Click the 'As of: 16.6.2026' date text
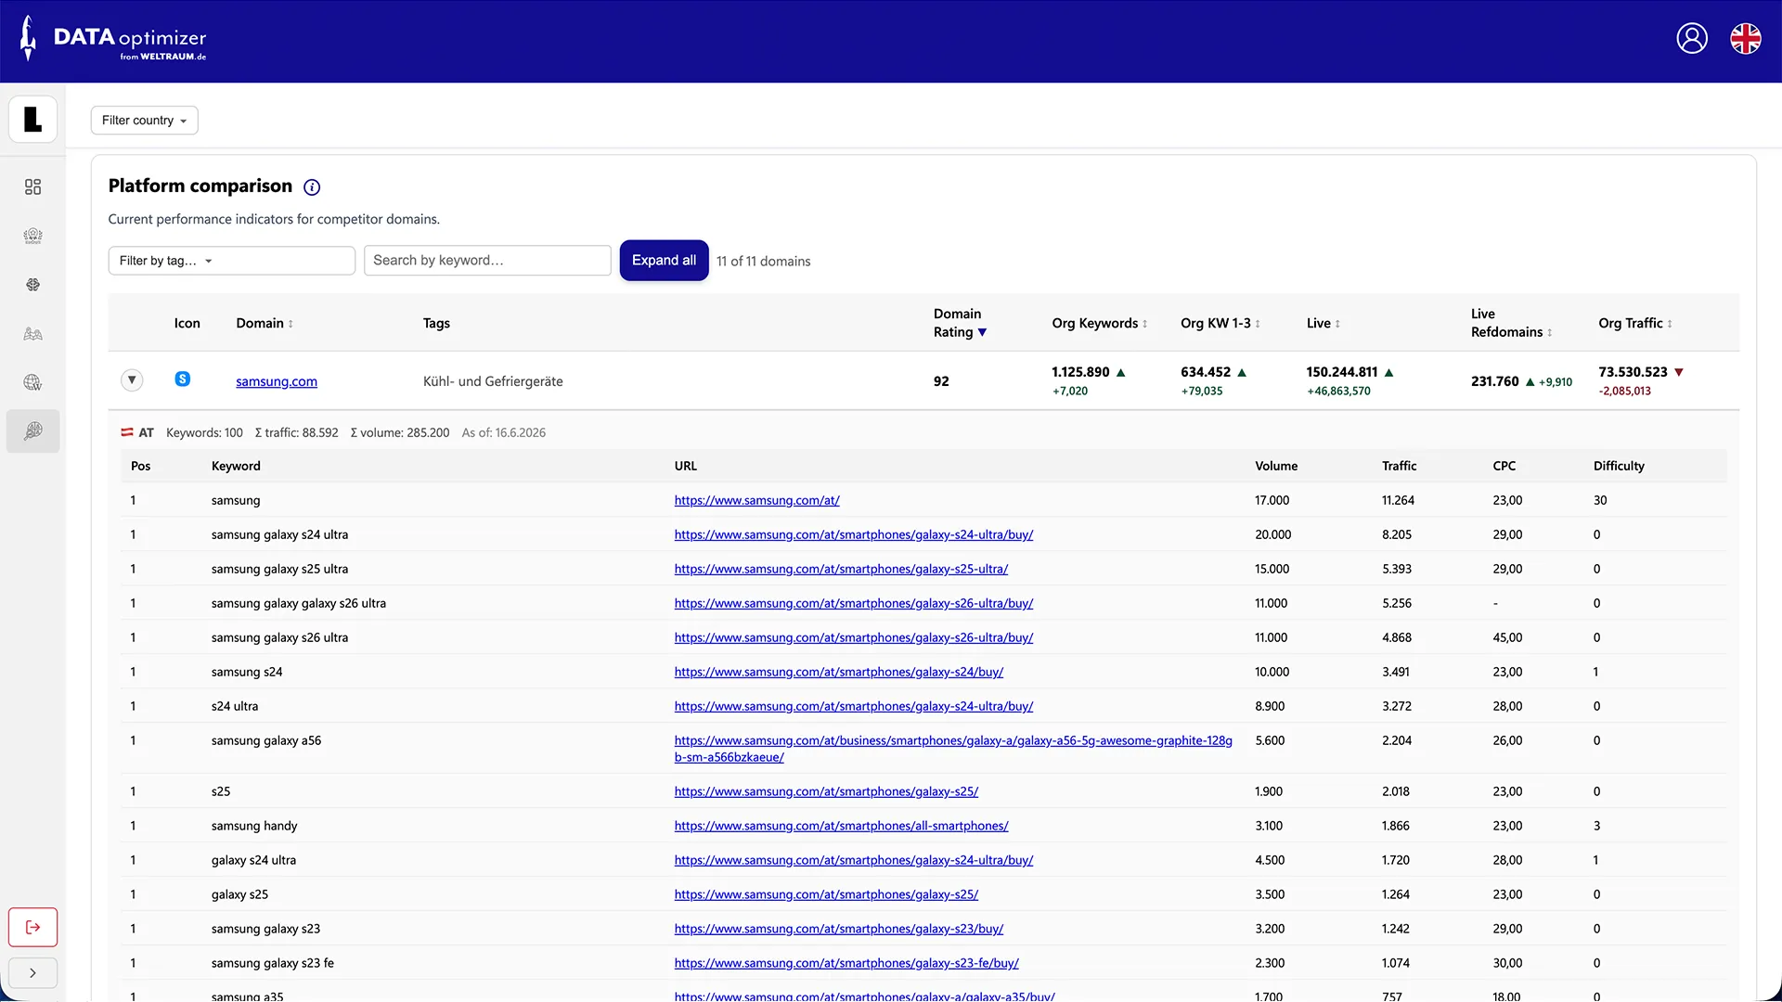Viewport: 1782px width, 1002px height. [504, 432]
